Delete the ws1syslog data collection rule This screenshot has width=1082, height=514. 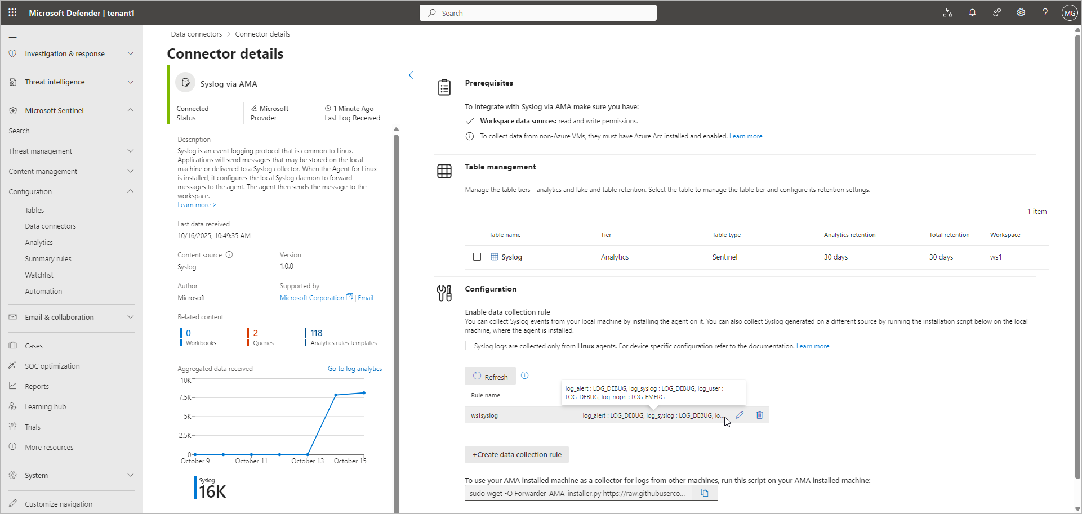(759, 415)
